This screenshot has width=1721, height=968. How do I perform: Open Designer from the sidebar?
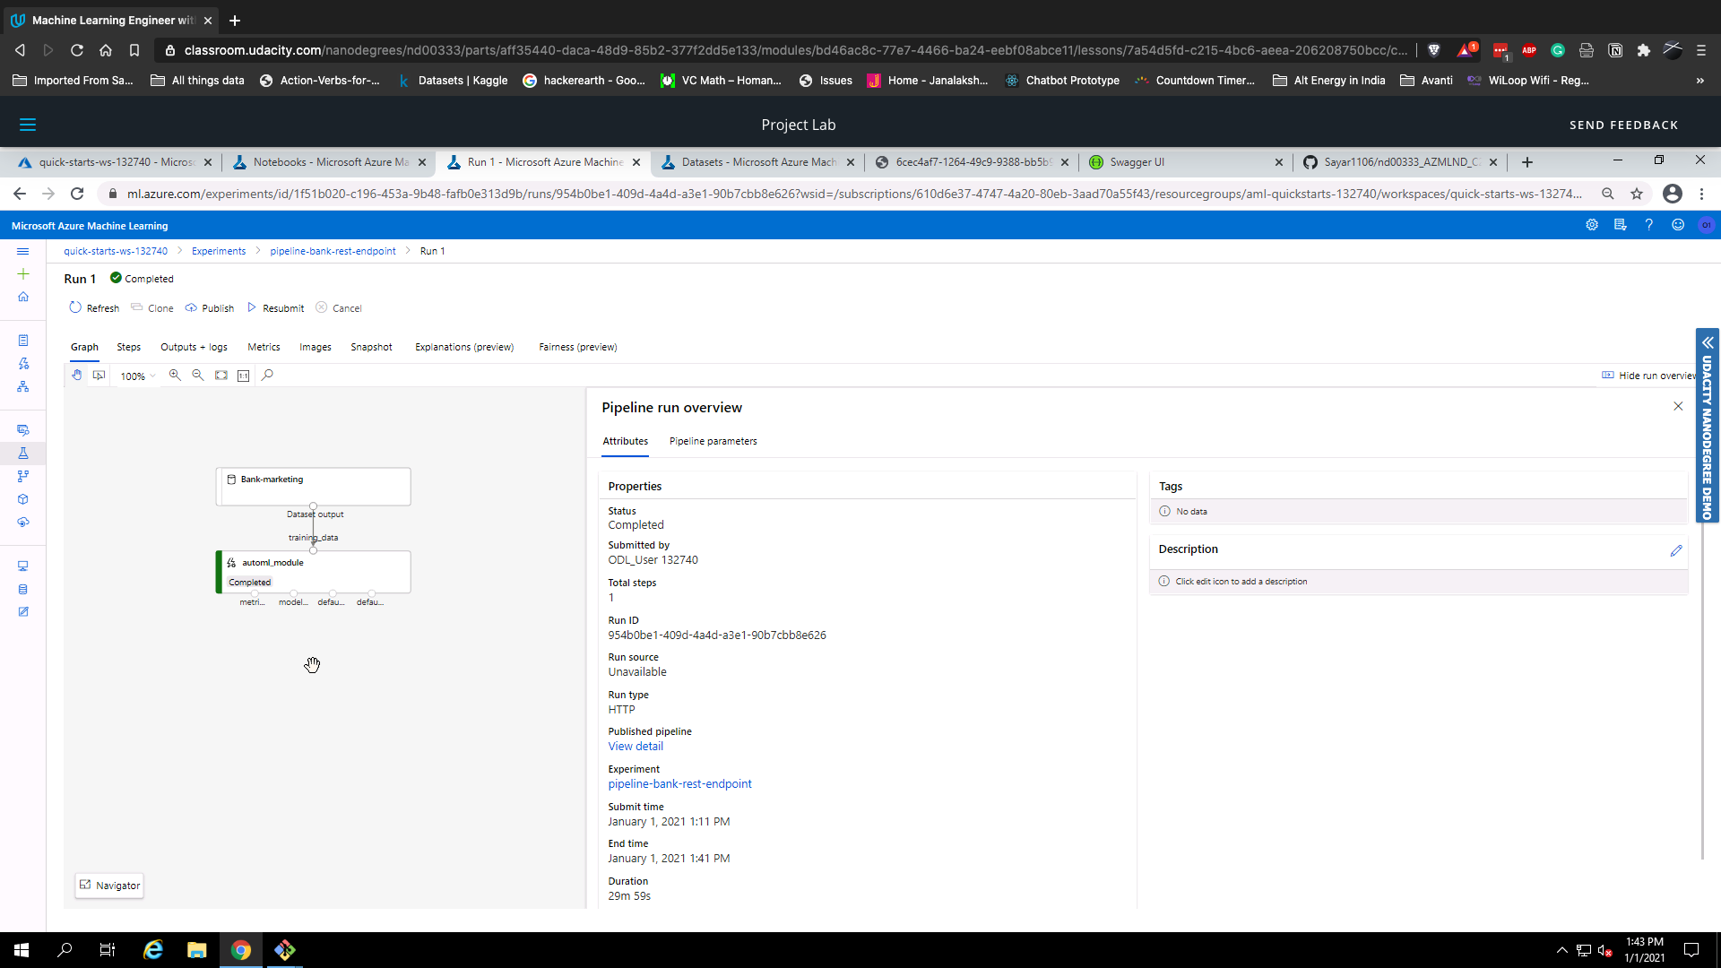(x=23, y=386)
